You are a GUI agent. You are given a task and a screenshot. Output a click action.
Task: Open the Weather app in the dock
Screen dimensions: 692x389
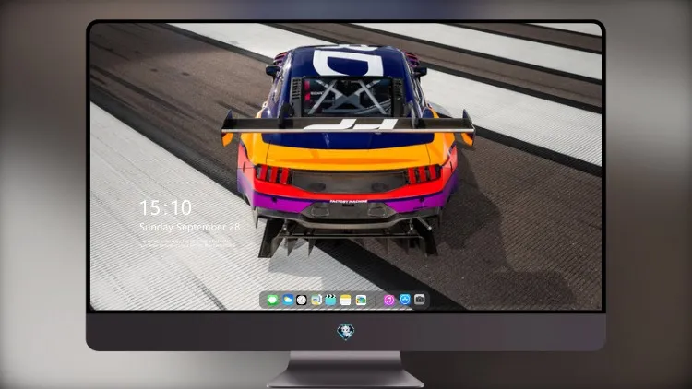coord(287,301)
